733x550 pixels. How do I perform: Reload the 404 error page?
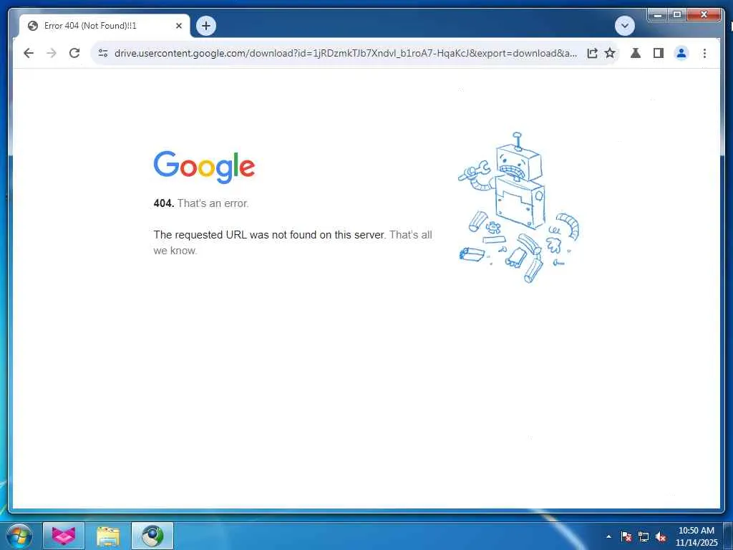tap(74, 53)
